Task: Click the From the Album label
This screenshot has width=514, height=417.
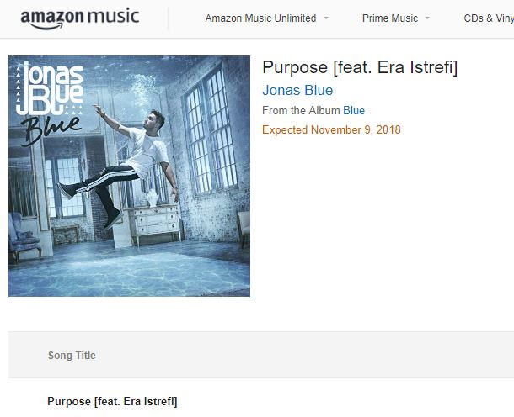Action: [x=301, y=110]
